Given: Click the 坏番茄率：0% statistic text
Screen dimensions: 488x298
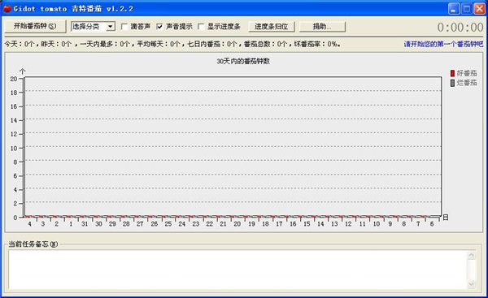Looking at the screenshot, I should 316,44.
